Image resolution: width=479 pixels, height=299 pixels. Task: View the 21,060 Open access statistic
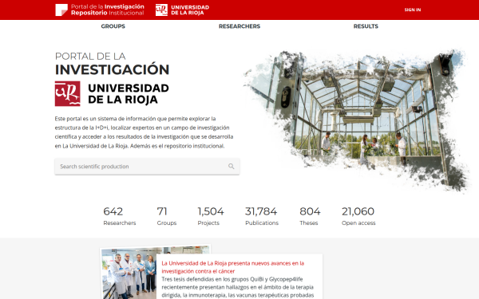click(x=358, y=216)
